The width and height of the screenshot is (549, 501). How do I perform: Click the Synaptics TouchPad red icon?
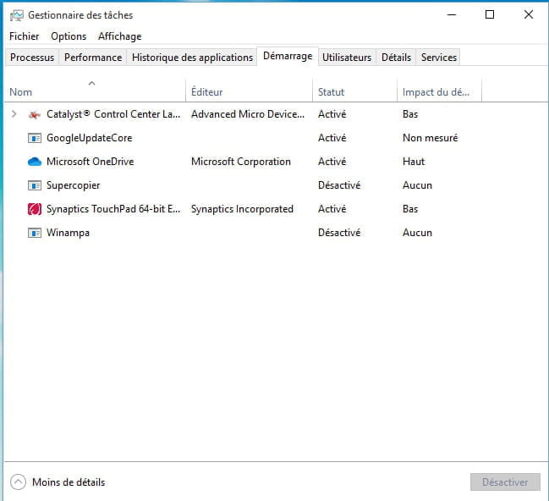pos(35,209)
